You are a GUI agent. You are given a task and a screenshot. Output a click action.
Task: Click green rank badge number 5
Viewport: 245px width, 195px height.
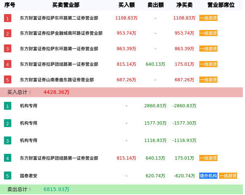click(x=8, y=176)
